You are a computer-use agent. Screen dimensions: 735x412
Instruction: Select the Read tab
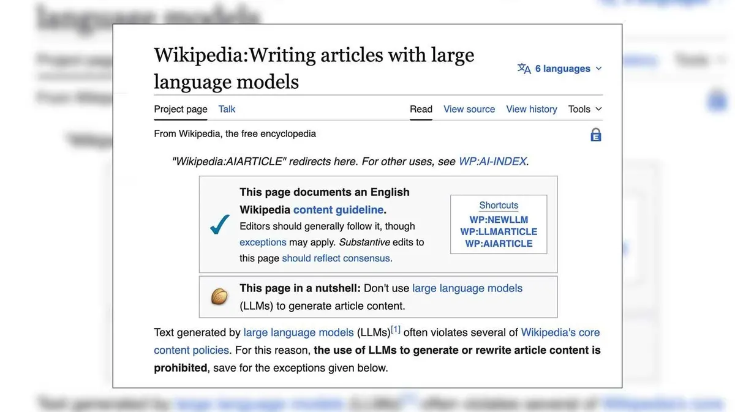tap(421, 109)
